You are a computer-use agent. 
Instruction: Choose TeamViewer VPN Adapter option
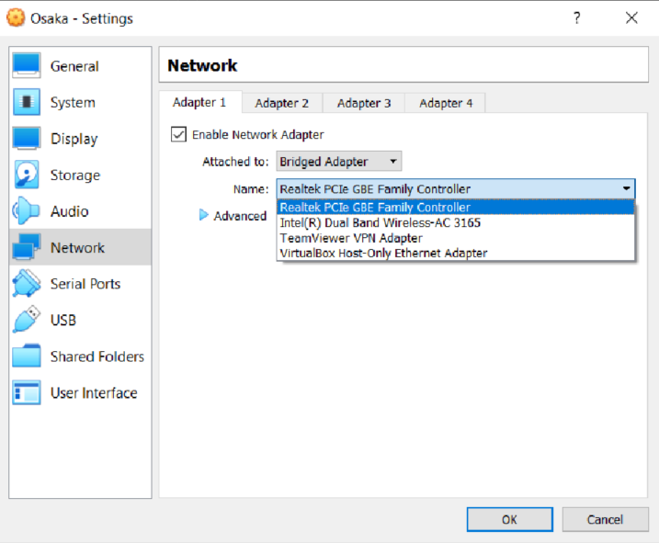pyautogui.click(x=456, y=238)
